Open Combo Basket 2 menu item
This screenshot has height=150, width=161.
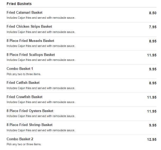[x=20, y=139]
